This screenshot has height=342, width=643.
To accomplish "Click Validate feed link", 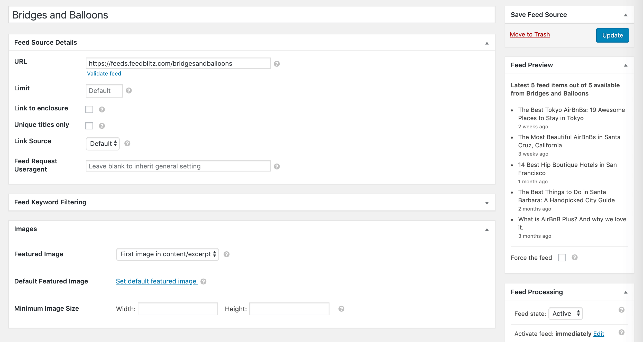I will 104,74.
